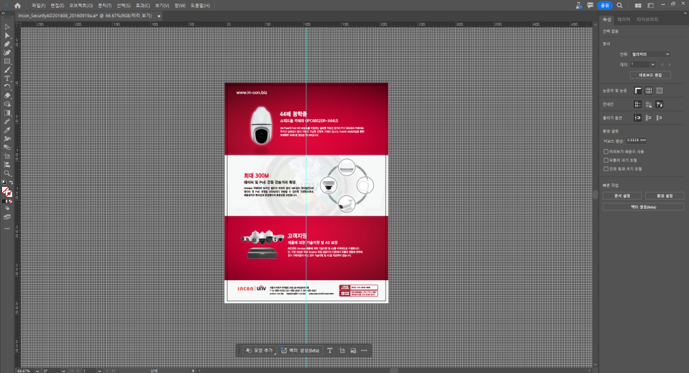Close the Incon_SecurityAD document tab
The image size is (689, 373).
point(159,16)
